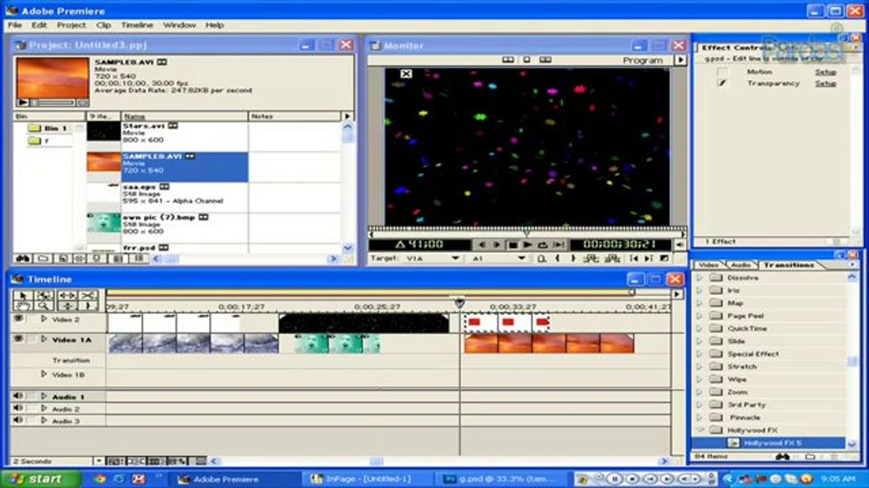Click Setup link for Motion
This screenshot has width=869, height=488.
[x=826, y=72]
